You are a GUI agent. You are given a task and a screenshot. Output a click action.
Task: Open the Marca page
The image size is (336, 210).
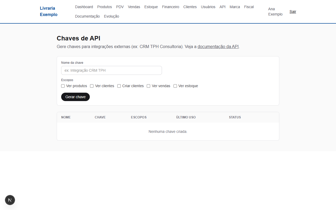coord(235,7)
